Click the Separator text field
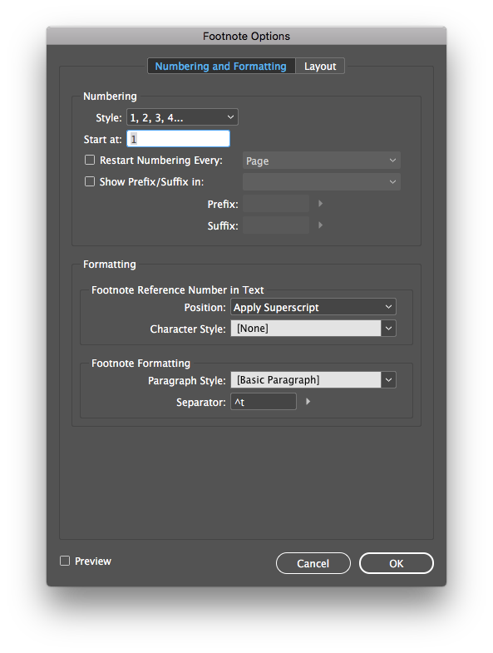The width and height of the screenshot is (493, 653). 264,402
